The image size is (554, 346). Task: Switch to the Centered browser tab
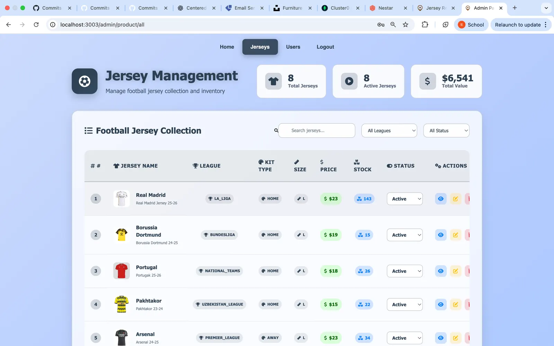point(196,8)
